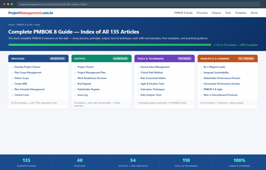The image size is (266, 170).
Task: Click the ProjectManagement.com.br site logo
Action: (x=31, y=13)
